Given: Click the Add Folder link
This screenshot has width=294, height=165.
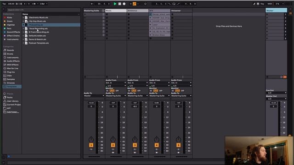Looking at the screenshot, I should (13, 112).
